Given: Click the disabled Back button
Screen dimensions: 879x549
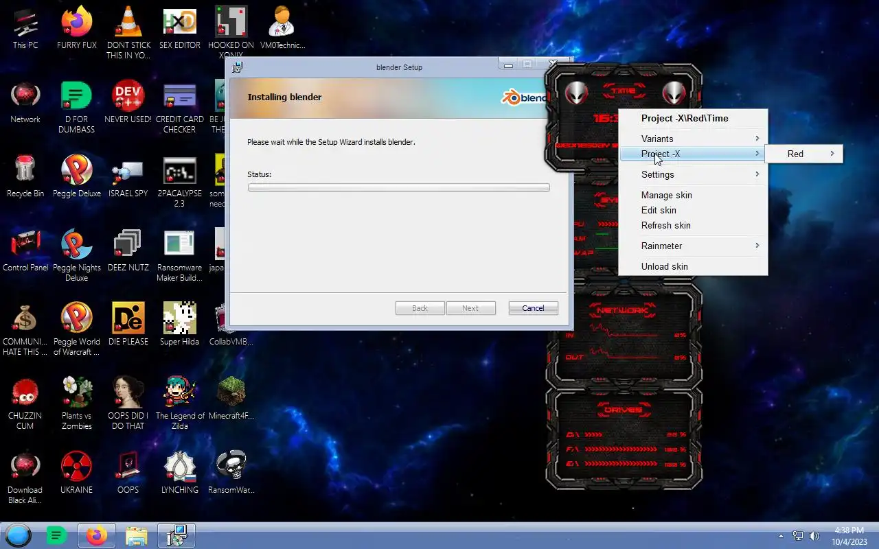Looking at the screenshot, I should pyautogui.click(x=420, y=308).
